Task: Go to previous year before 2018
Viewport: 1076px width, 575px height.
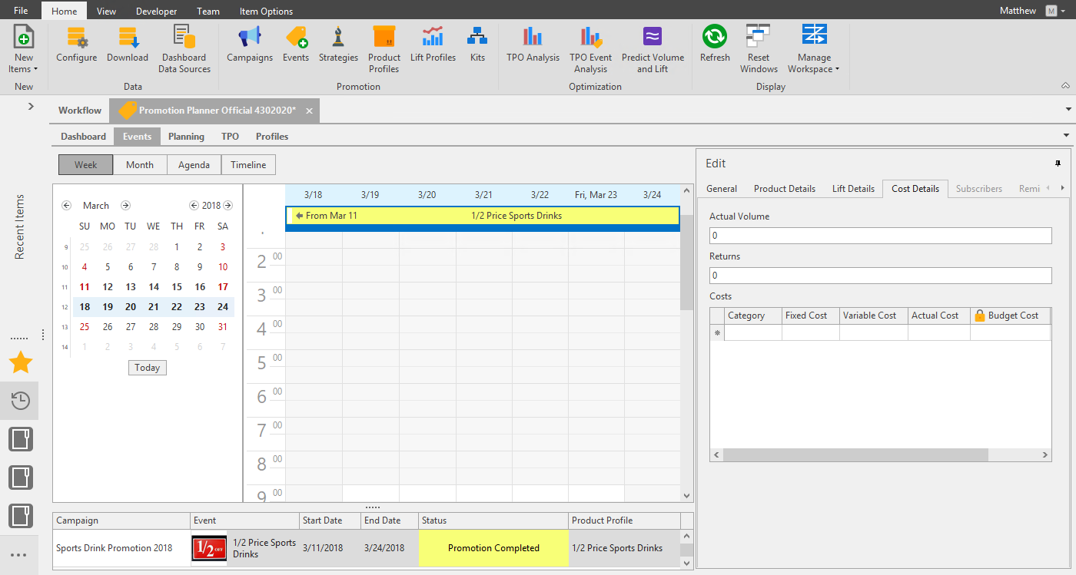Action: [x=194, y=206]
